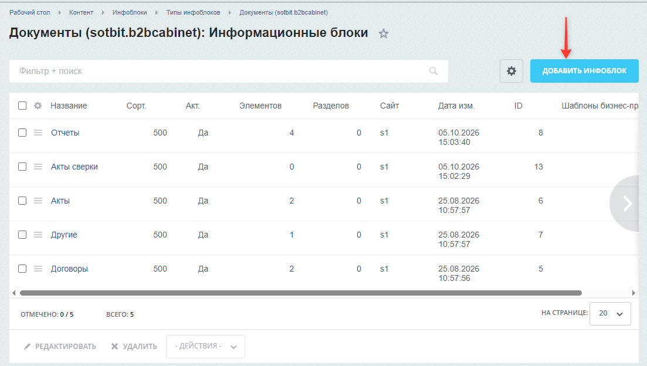The image size is (647, 366).
Task: Click the Удалить button
Action: click(x=134, y=347)
